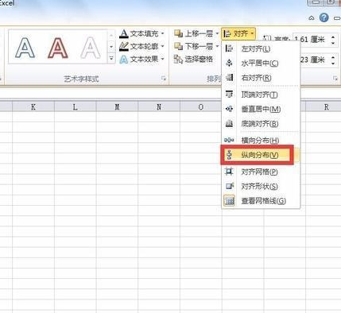Click the align top icon in menu
The image size is (341, 313).
click(x=229, y=95)
